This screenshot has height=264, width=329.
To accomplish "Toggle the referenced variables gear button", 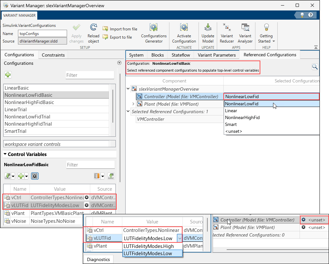I will click(35, 176).
